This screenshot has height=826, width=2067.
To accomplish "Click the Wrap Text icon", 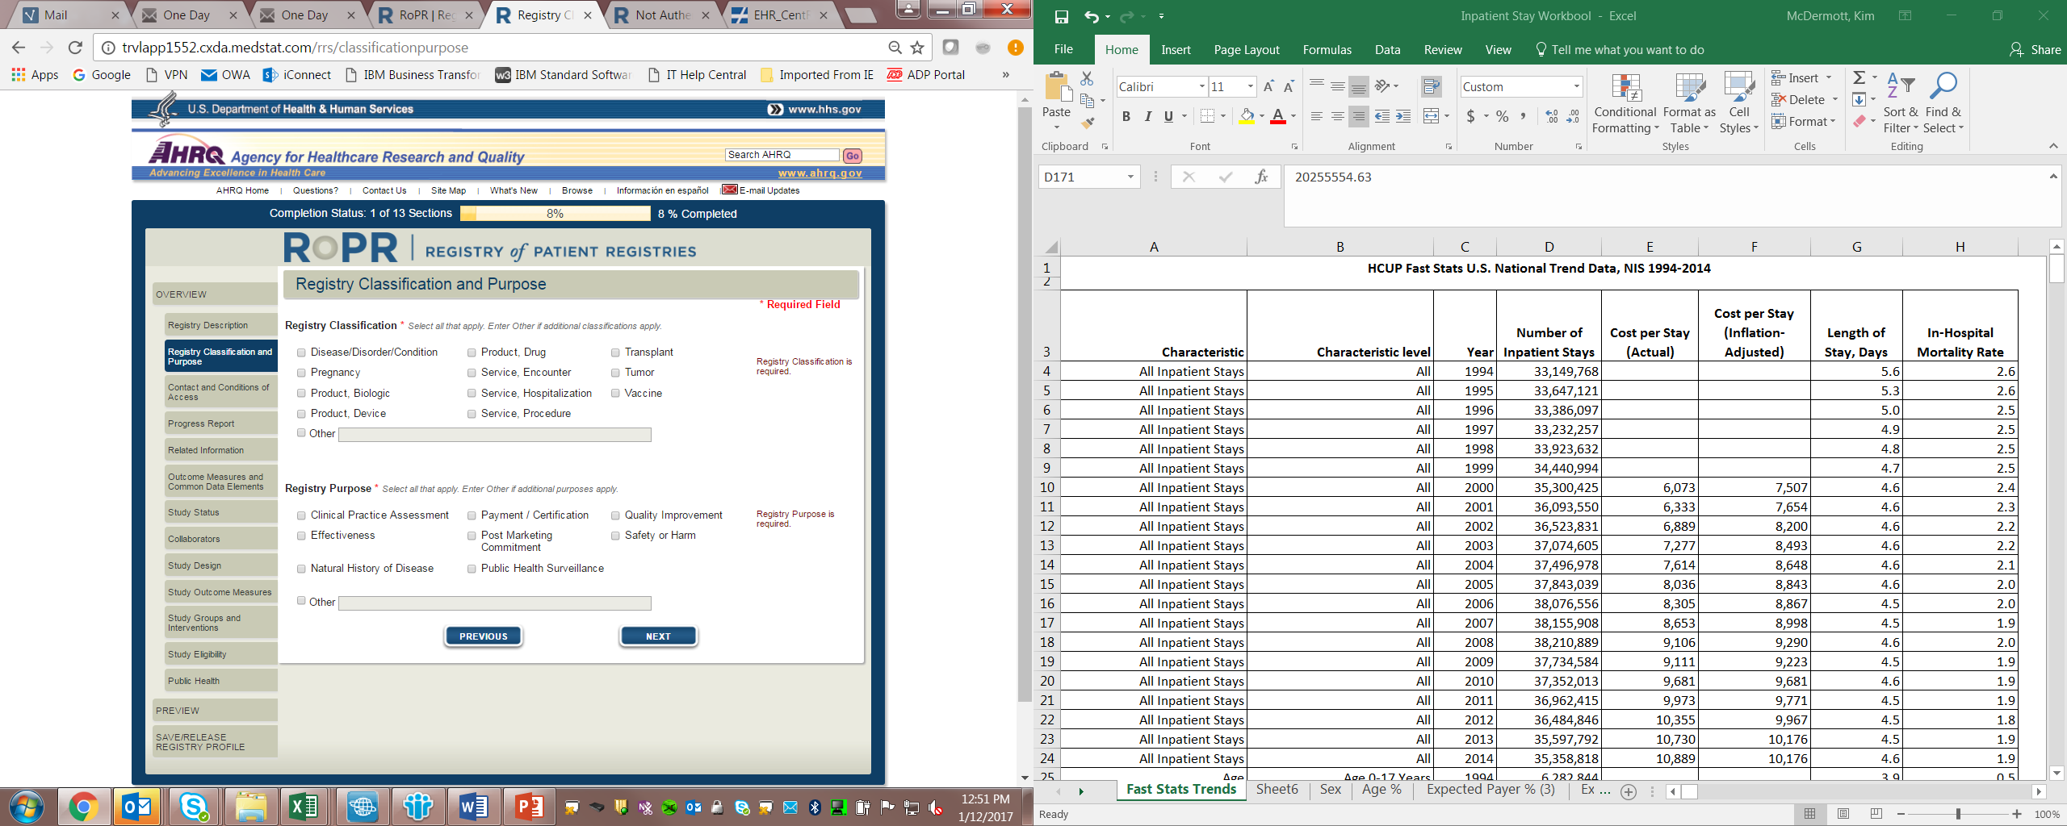I will (1432, 86).
